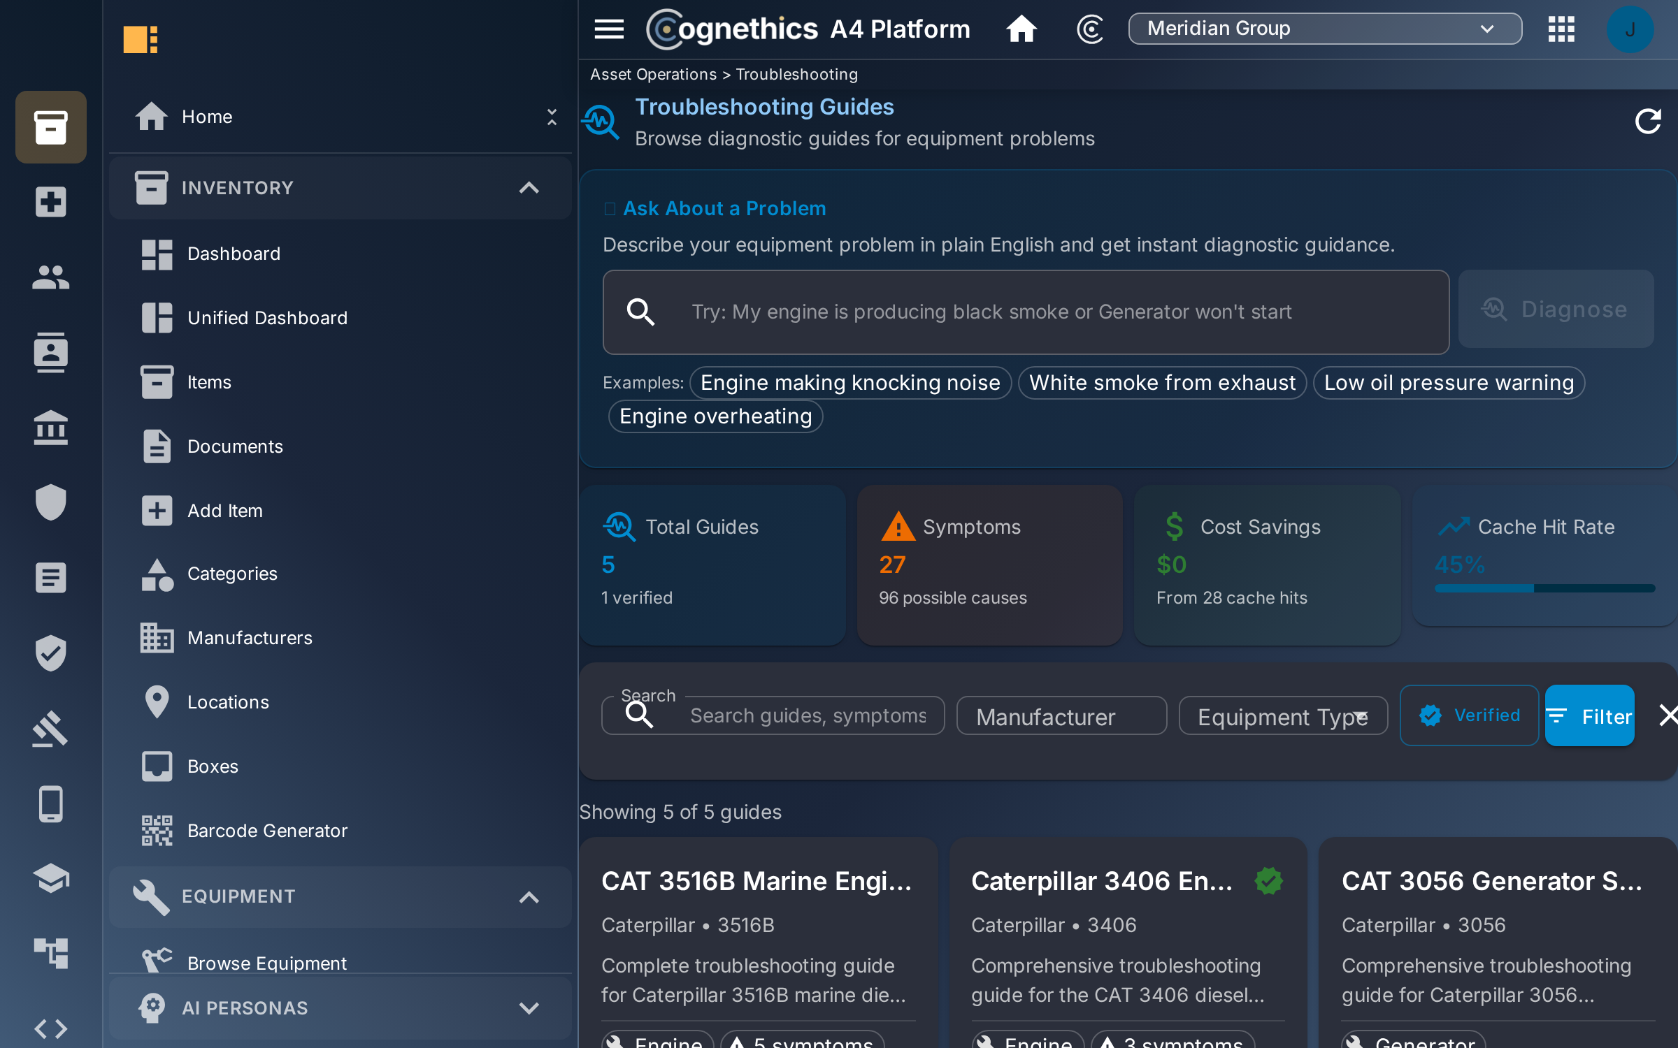
Task: Toggle the Verified filter chip
Action: [1469, 715]
